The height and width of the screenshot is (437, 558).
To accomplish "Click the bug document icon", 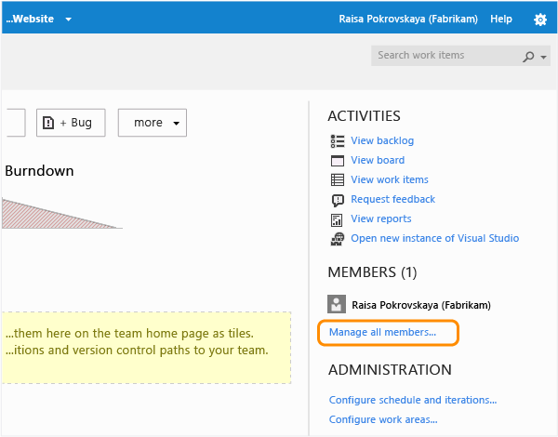I will 48,123.
